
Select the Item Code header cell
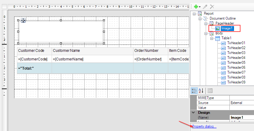179,51
